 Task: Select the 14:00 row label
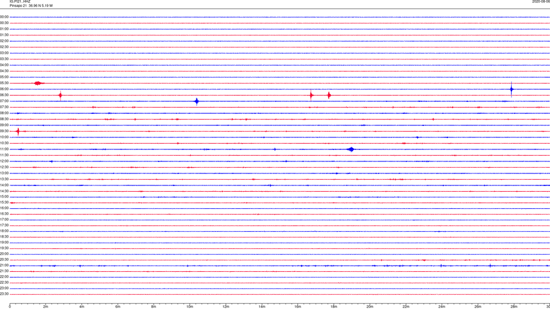(4, 185)
